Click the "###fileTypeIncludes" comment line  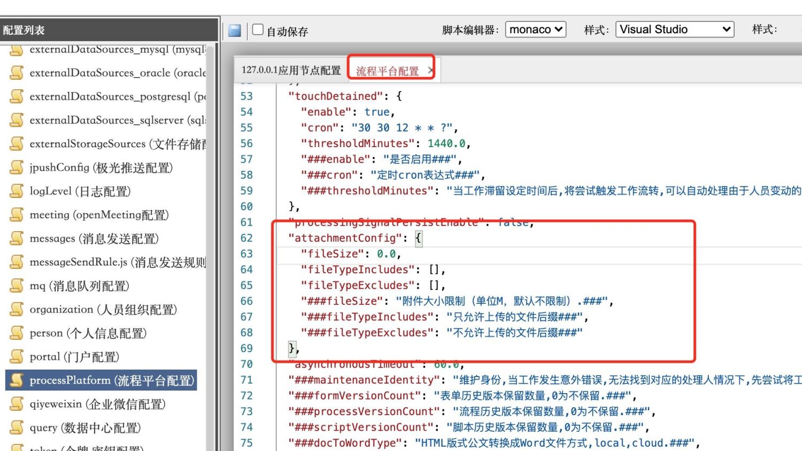coord(444,317)
